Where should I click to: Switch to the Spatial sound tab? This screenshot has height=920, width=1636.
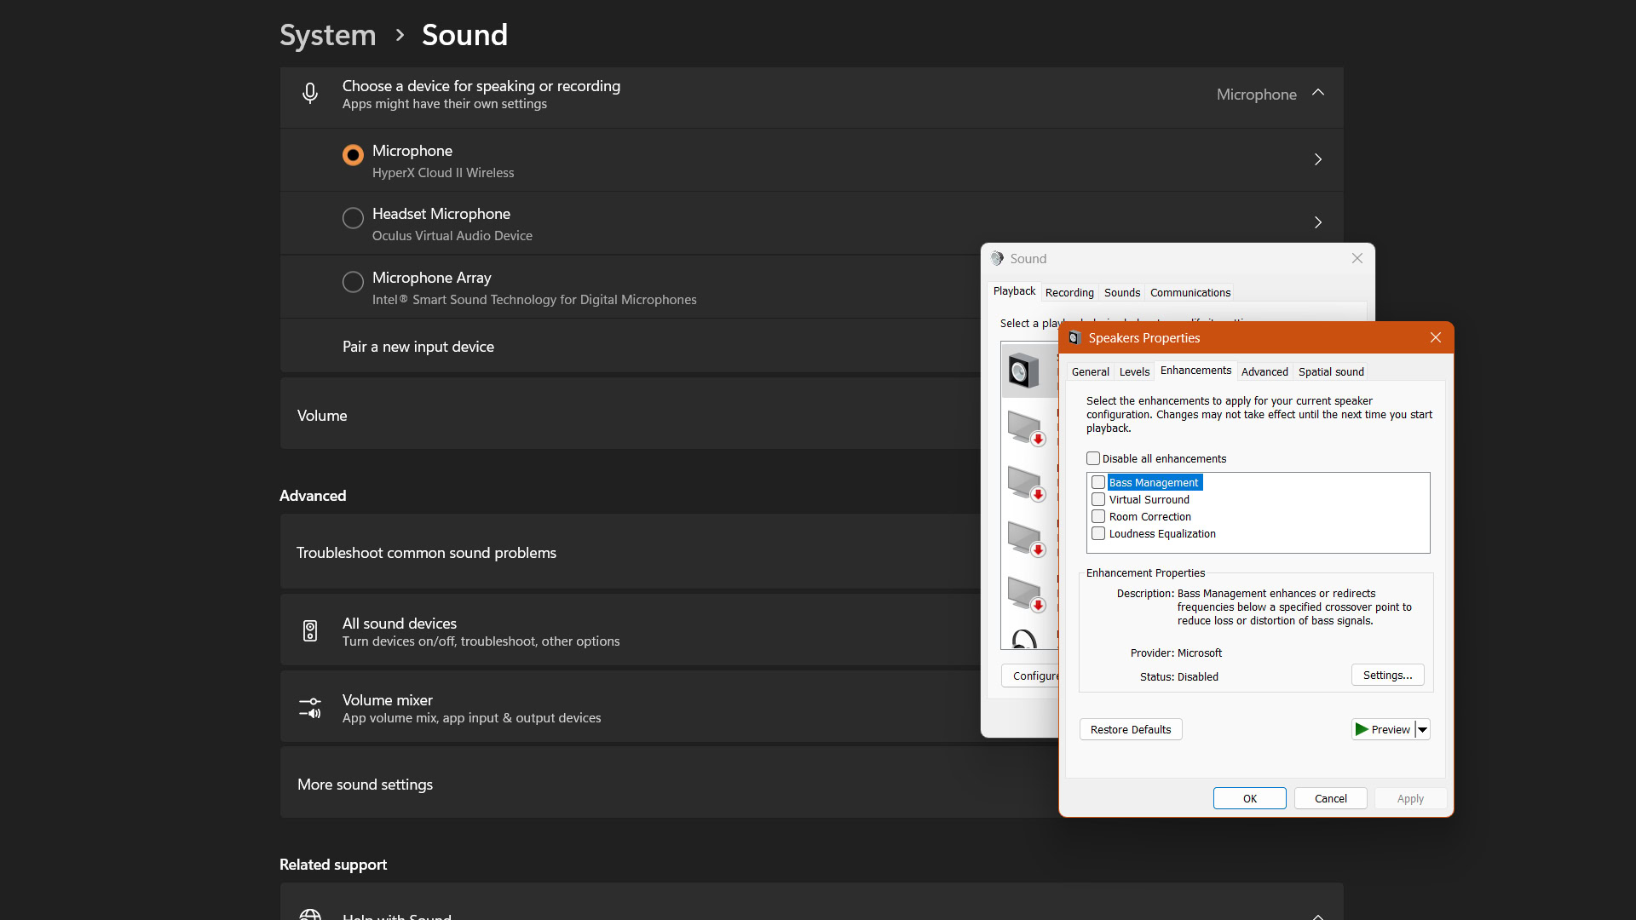[1330, 371]
